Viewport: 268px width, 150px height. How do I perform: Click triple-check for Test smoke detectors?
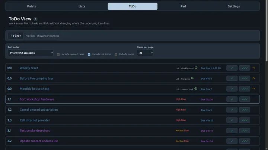pyautogui.click(x=245, y=131)
